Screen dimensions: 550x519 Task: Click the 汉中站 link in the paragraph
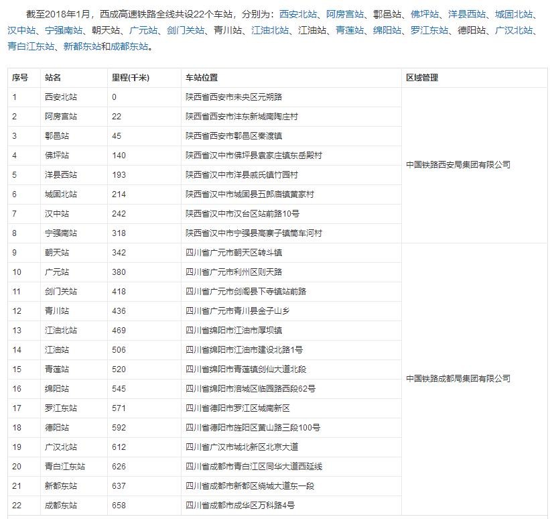pyautogui.click(x=21, y=30)
